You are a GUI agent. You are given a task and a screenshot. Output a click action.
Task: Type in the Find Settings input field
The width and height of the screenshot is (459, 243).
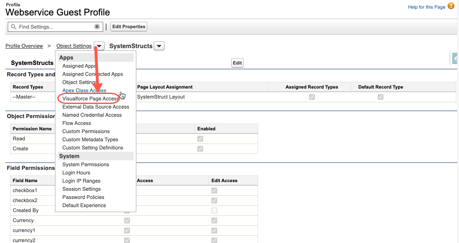[55, 27]
